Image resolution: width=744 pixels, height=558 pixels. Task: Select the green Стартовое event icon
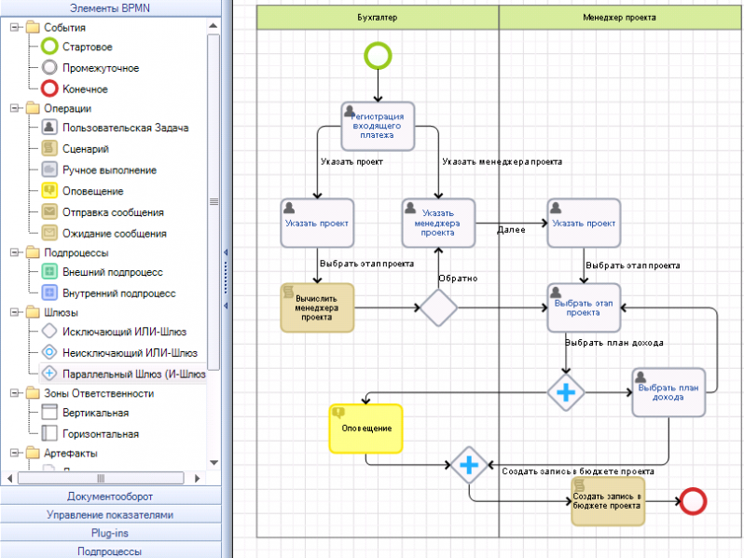pos(49,47)
